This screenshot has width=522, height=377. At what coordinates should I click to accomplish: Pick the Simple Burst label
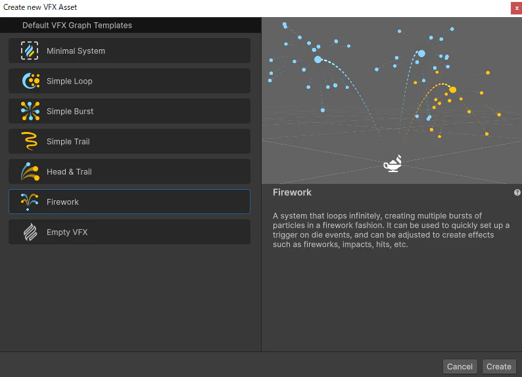(70, 112)
